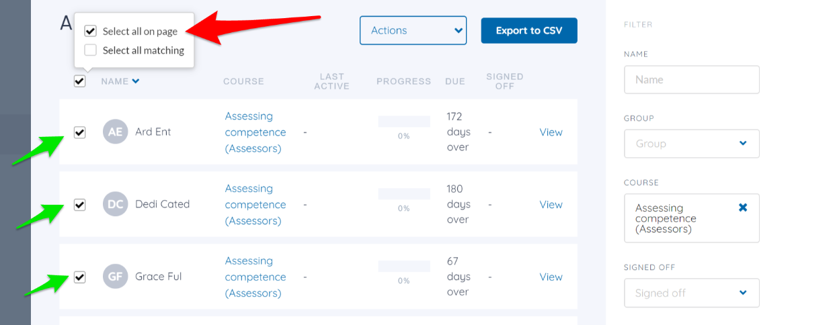
Task: Click the Export to CSV button
Action: [529, 30]
